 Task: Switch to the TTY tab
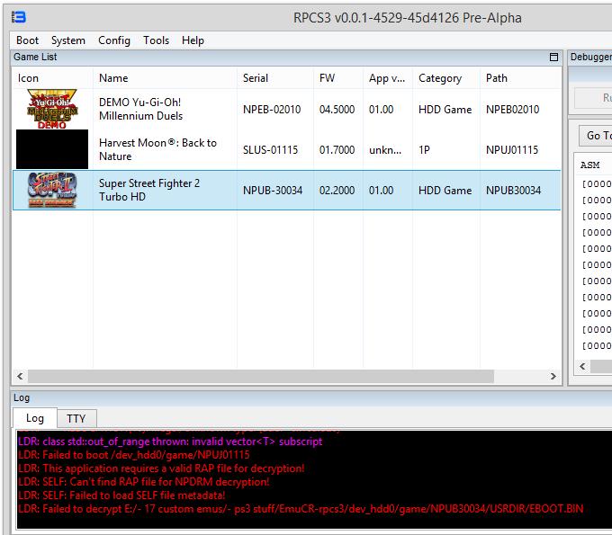76,419
